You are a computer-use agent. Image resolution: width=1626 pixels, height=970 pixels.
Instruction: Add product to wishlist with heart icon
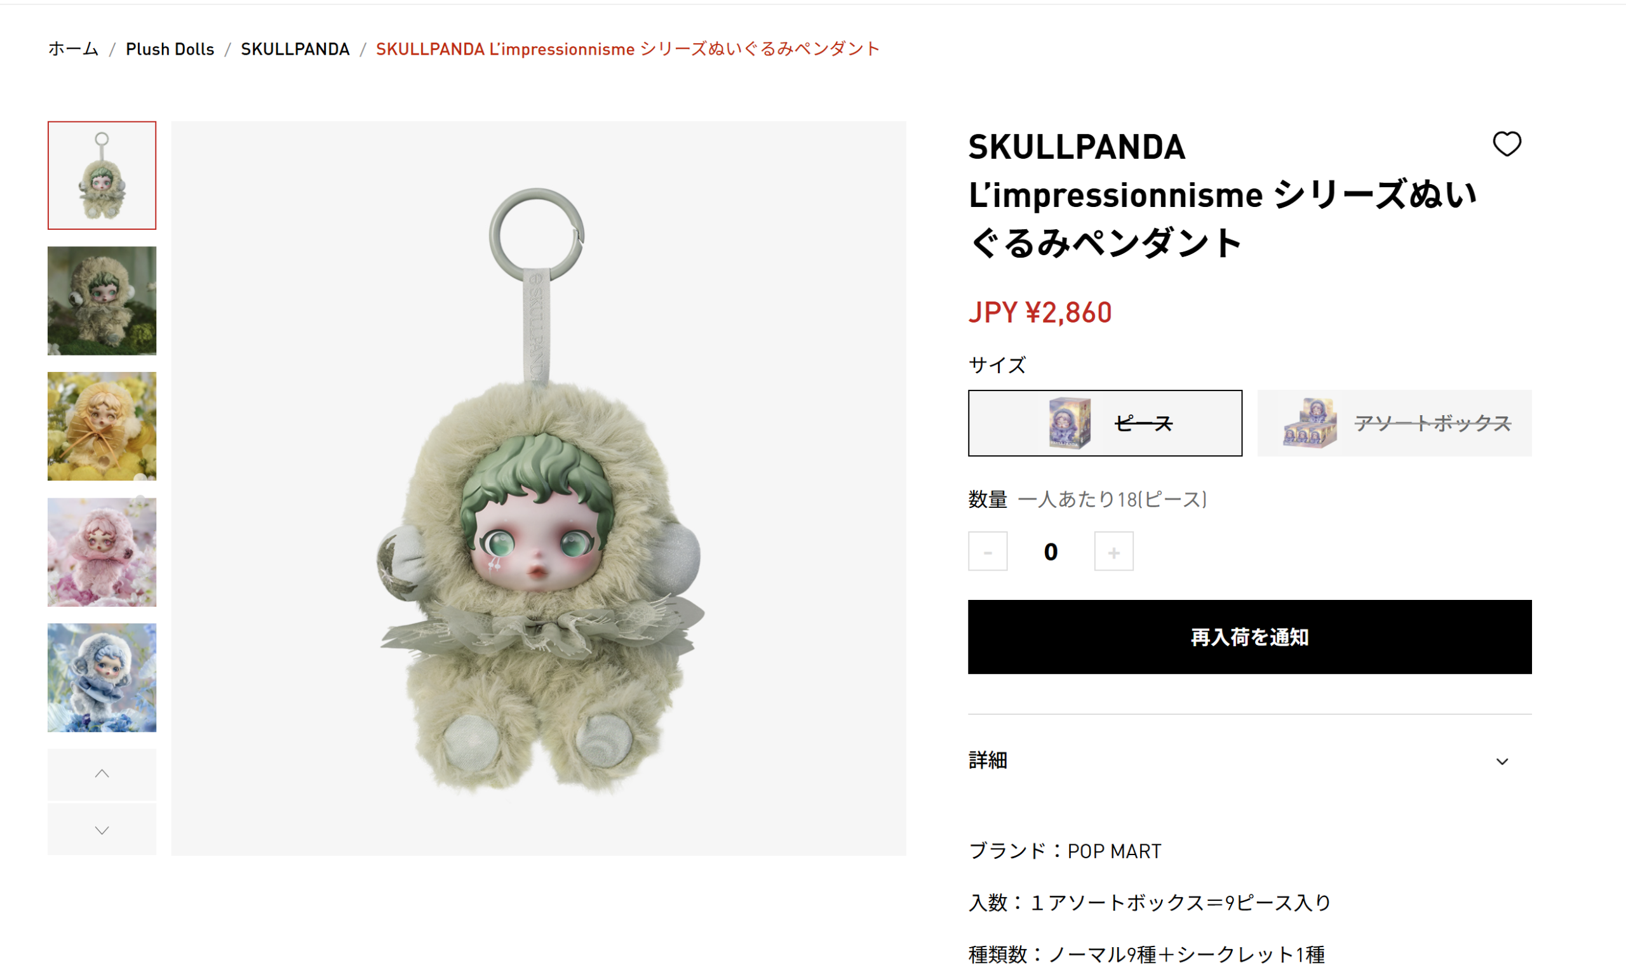point(1507,144)
